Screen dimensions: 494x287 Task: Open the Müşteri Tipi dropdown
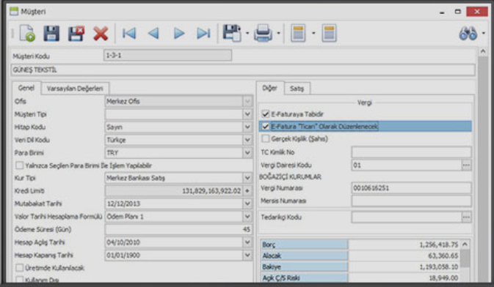(x=247, y=114)
